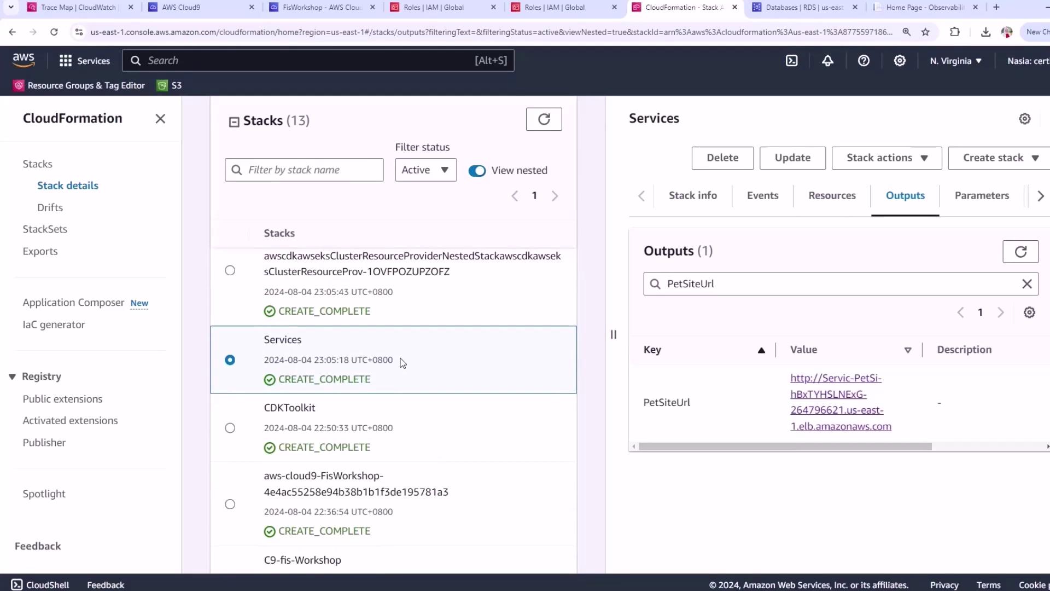
Task: Open the S3 favorite shortcut
Action: tap(170, 85)
